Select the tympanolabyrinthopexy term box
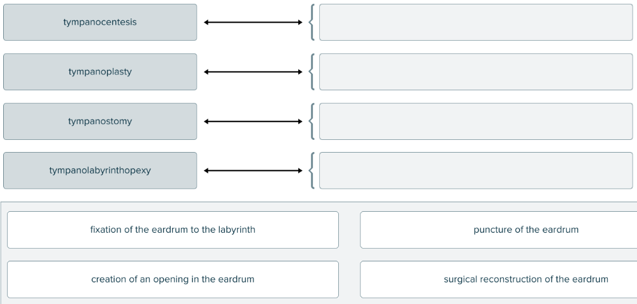Image resolution: width=637 pixels, height=304 pixels. [100, 170]
